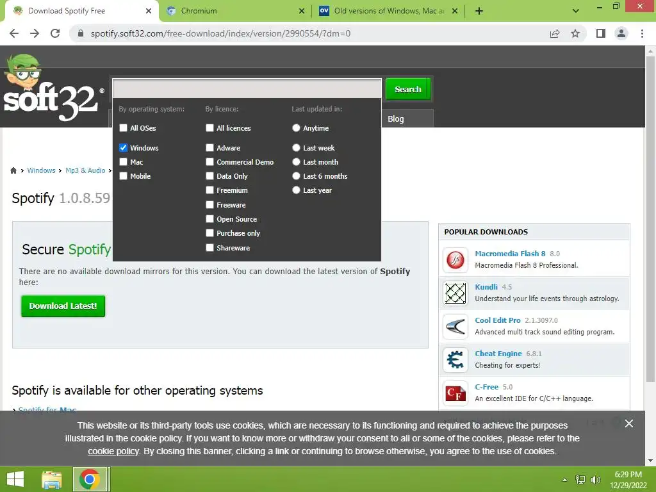Viewport: 656px width, 492px height.
Task: Click the Cheat Engine icon
Action: point(455,360)
